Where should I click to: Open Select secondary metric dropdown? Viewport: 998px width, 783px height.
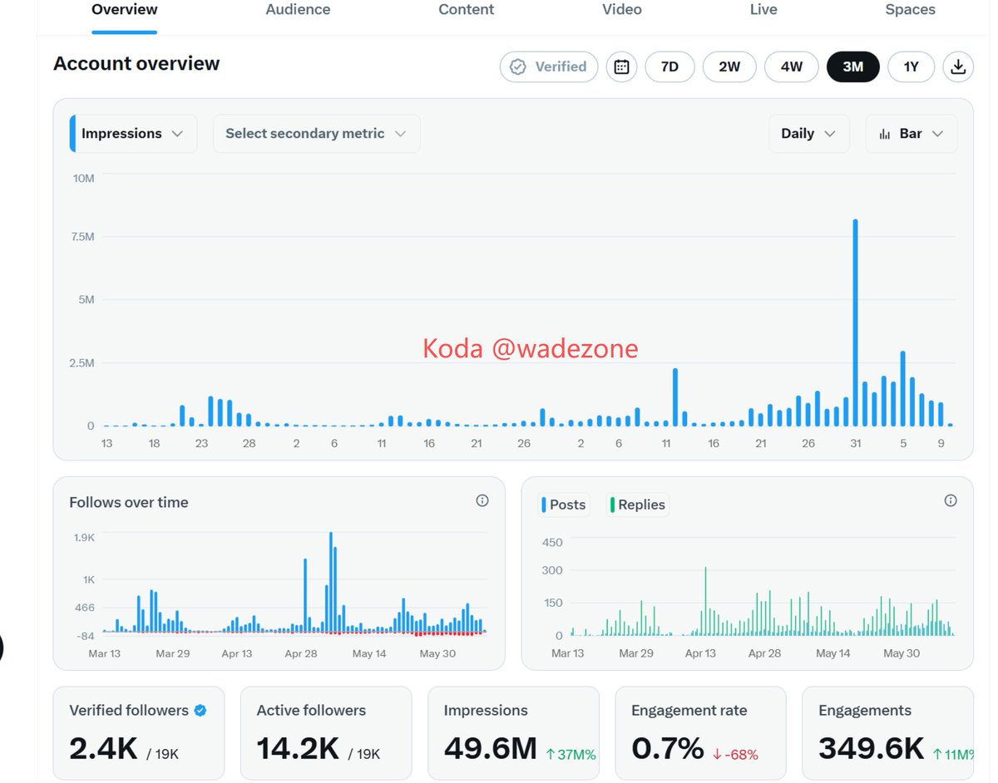pyautogui.click(x=317, y=134)
